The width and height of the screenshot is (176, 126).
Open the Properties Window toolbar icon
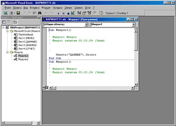[84, 13]
